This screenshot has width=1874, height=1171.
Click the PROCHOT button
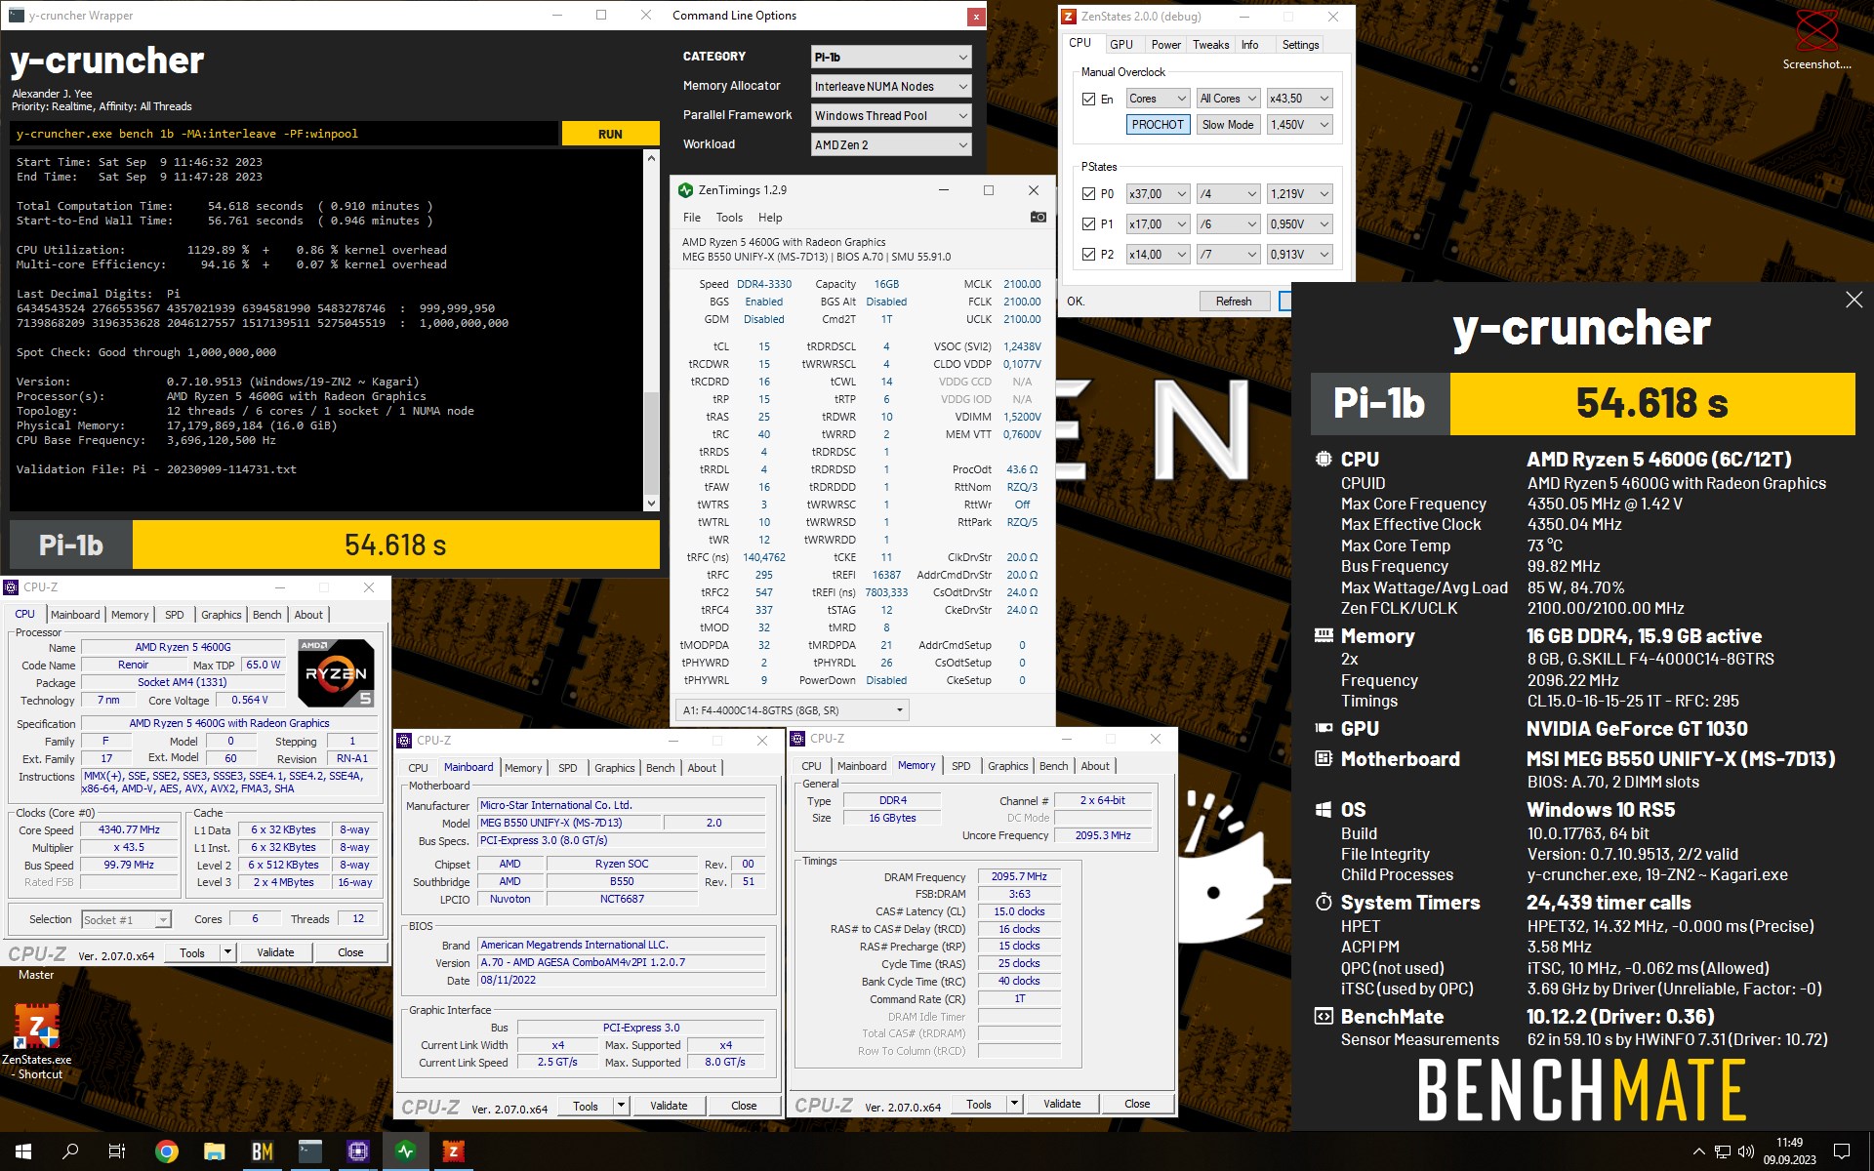coord(1158,125)
